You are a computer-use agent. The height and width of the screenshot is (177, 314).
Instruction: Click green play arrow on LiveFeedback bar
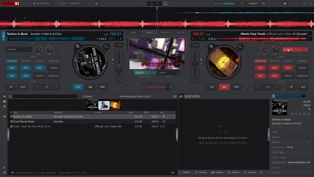[173, 173]
